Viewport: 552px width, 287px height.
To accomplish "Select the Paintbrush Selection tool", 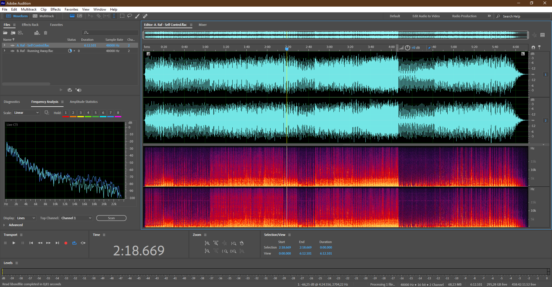I will tap(137, 16).
